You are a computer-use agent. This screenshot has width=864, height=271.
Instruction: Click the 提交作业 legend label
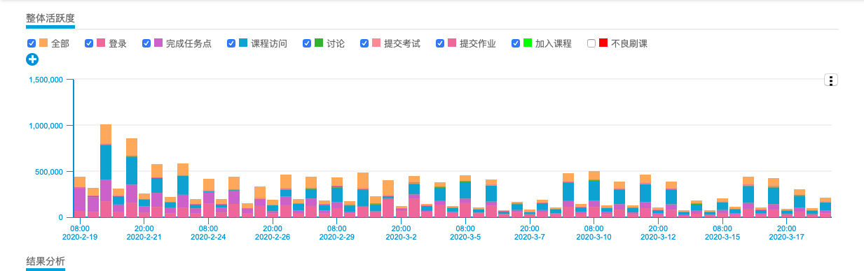coord(478,43)
